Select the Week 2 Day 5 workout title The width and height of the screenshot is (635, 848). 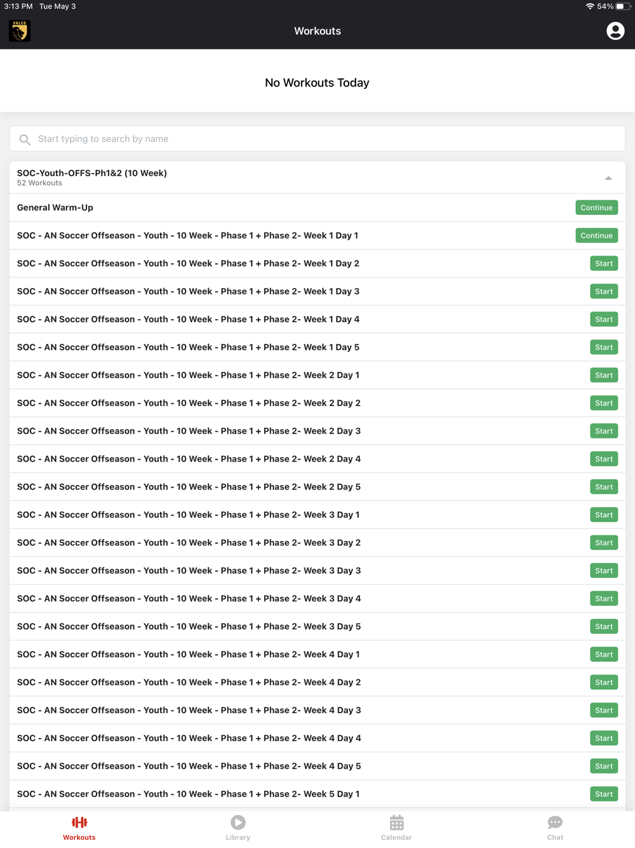(x=189, y=488)
